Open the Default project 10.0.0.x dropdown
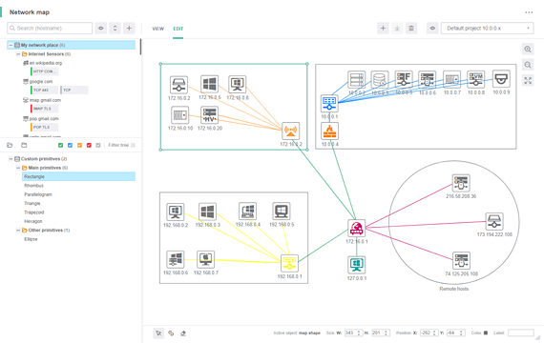Viewport: 544px width, 343px height. click(488, 29)
